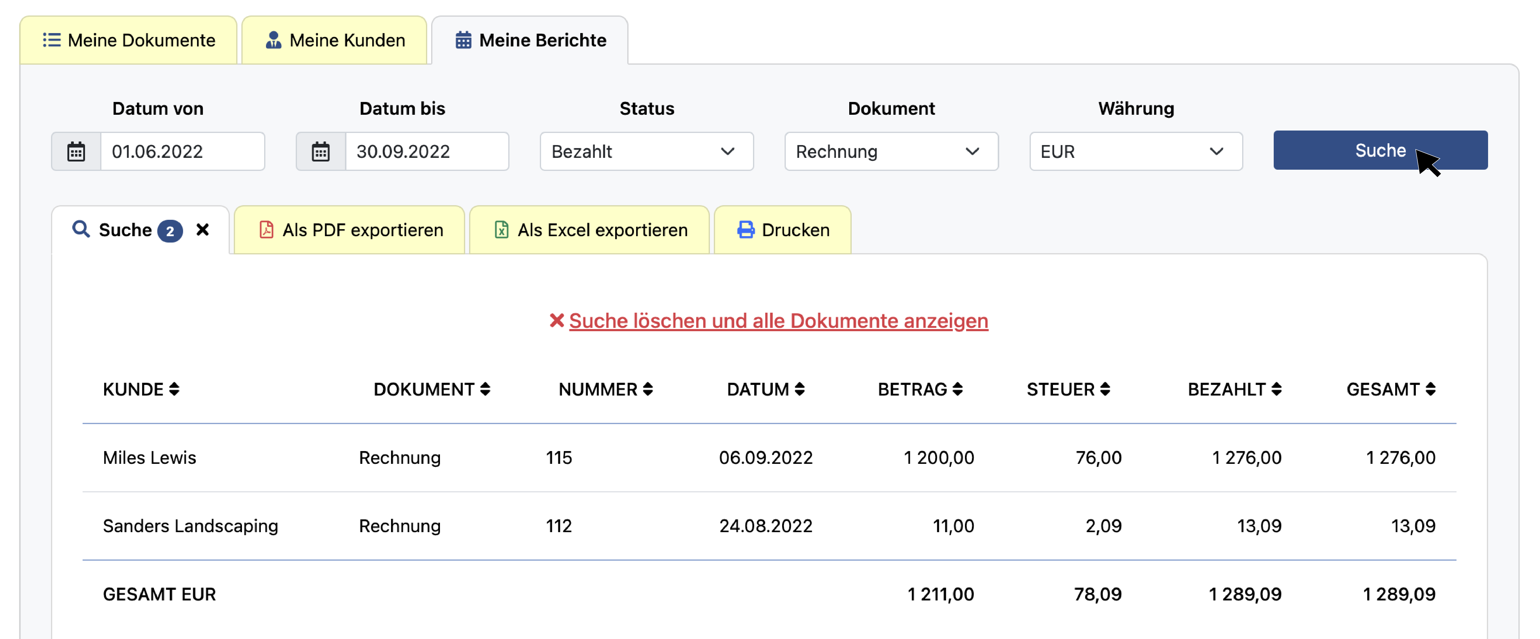Image resolution: width=1540 pixels, height=639 pixels.
Task: Sort table by KUNDE column
Action: coord(141,389)
